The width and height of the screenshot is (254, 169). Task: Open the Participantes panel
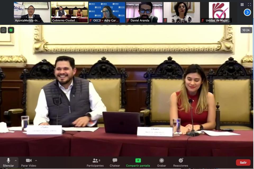(x=95, y=163)
